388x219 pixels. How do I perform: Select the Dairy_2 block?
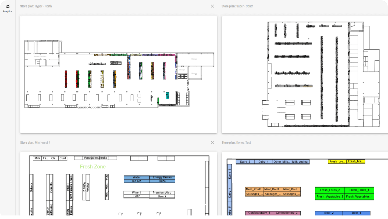(245, 162)
